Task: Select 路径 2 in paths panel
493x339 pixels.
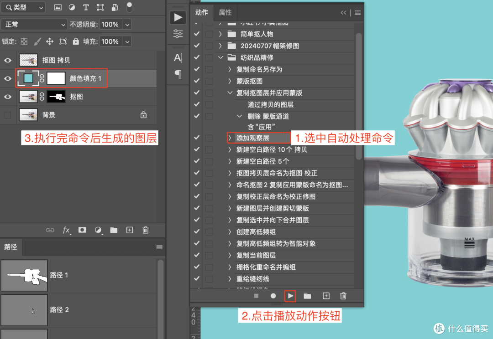Action: (x=78, y=310)
